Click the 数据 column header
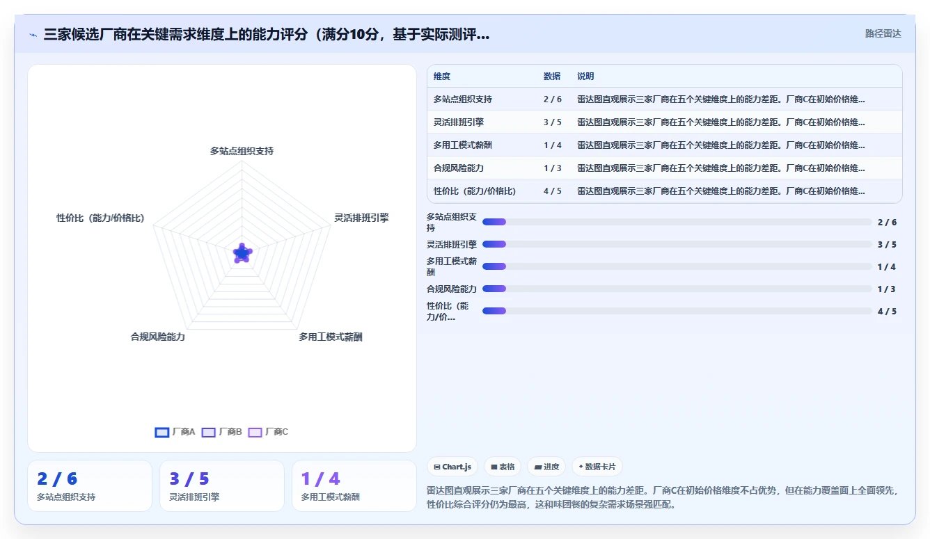 552,77
